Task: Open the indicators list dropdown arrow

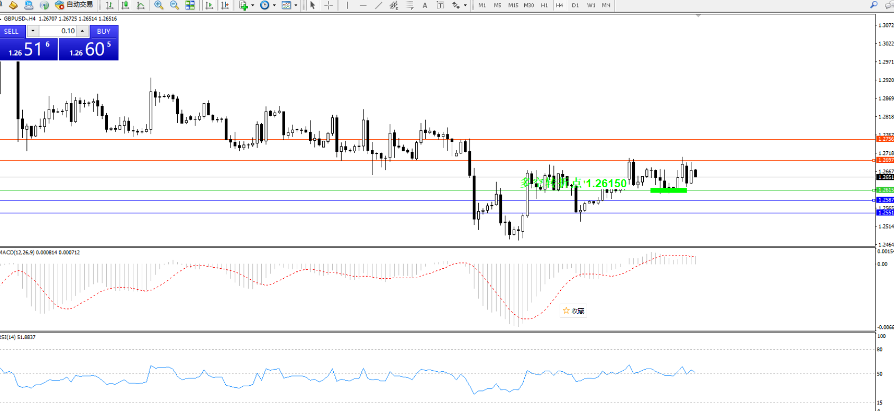Action: tap(252, 5)
